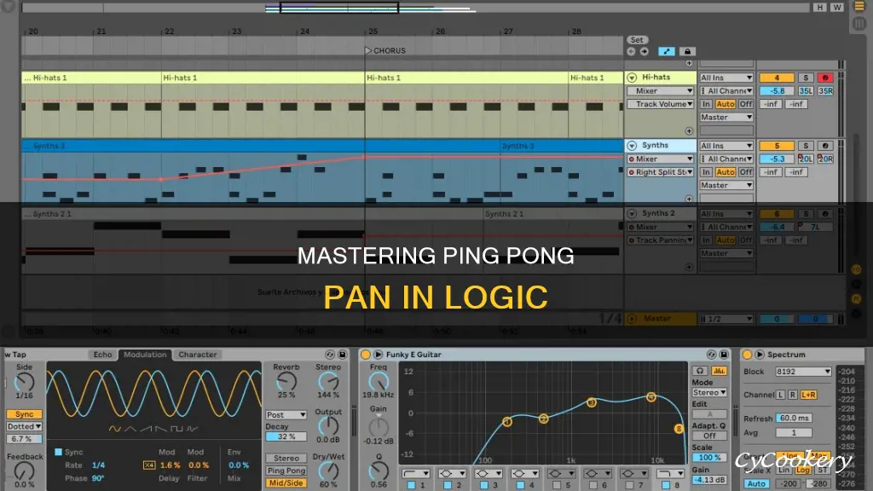Click the Funky E Guitar save preset icon
This screenshot has height=491, width=873.
[724, 355]
